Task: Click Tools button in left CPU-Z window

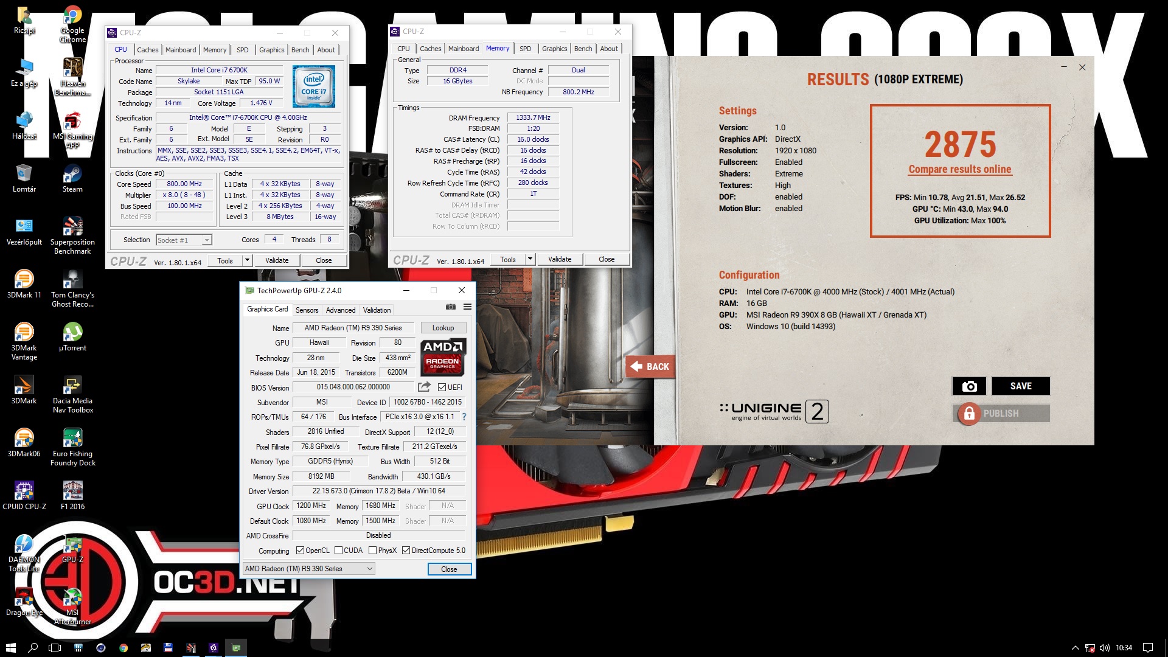Action: pyautogui.click(x=225, y=260)
